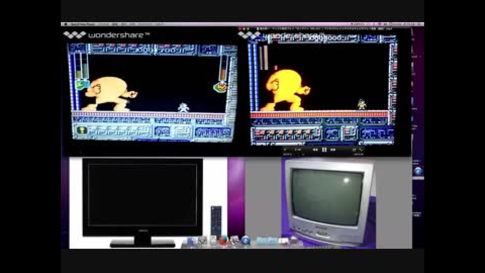Viewport: 485px width, 273px height.
Task: Open the blue compass-style Dock icon
Action: click(246, 241)
